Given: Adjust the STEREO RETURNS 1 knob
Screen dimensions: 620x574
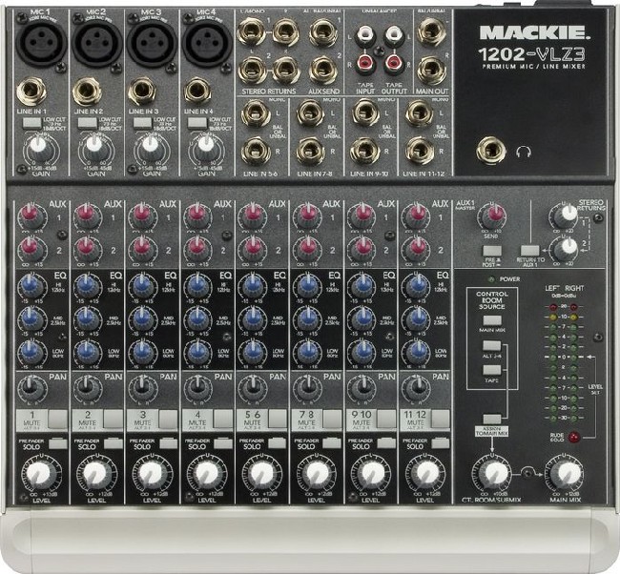Looking at the screenshot, I should click(x=565, y=215).
